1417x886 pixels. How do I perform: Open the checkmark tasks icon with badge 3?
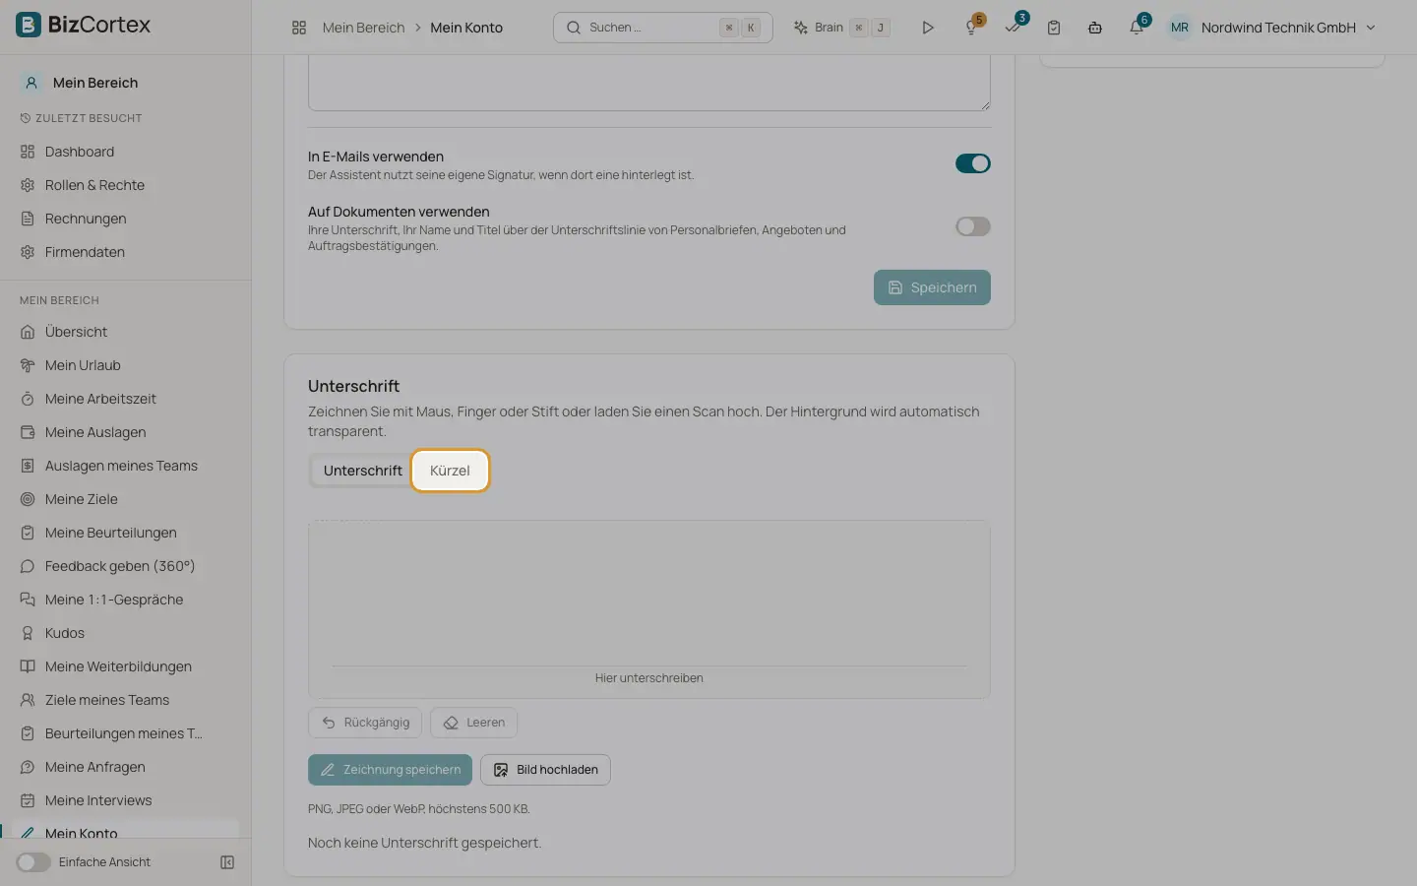tap(1013, 28)
